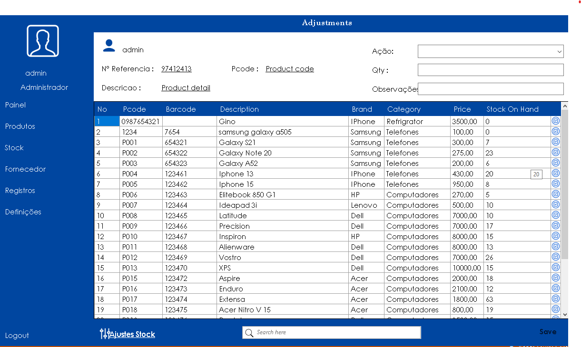The image size is (581, 347).
Task: Open Definições from the sidebar
Action: [x=23, y=212]
